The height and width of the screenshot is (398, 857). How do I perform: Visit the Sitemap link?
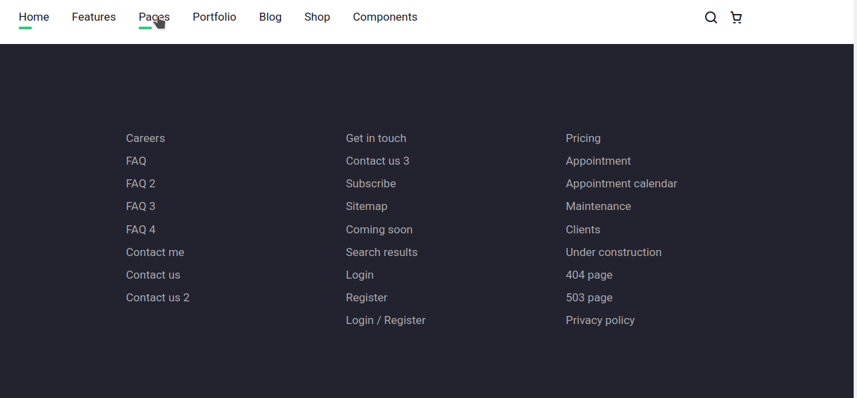367,206
